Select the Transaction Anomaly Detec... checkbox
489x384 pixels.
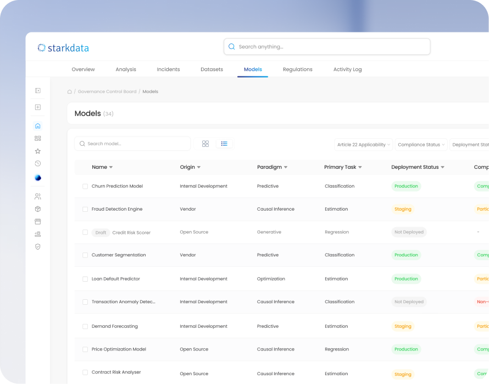click(85, 302)
